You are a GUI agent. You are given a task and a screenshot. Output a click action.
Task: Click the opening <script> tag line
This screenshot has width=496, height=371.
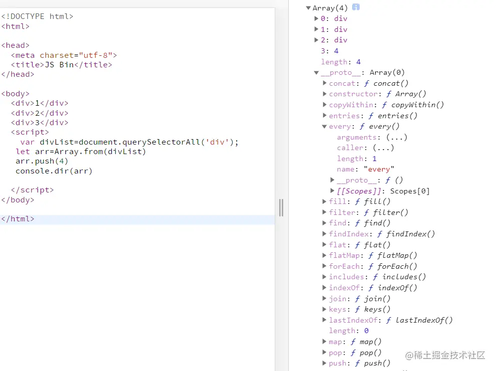(30, 132)
